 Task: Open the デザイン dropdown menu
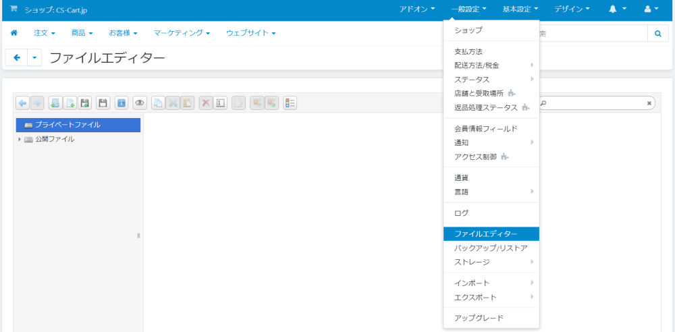click(572, 9)
